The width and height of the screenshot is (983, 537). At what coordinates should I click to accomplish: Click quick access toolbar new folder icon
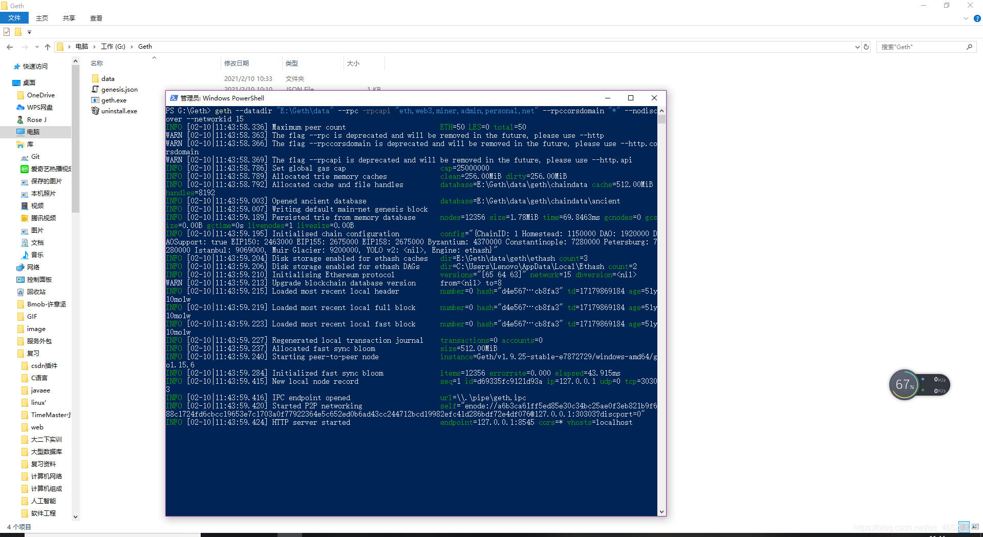[18, 32]
